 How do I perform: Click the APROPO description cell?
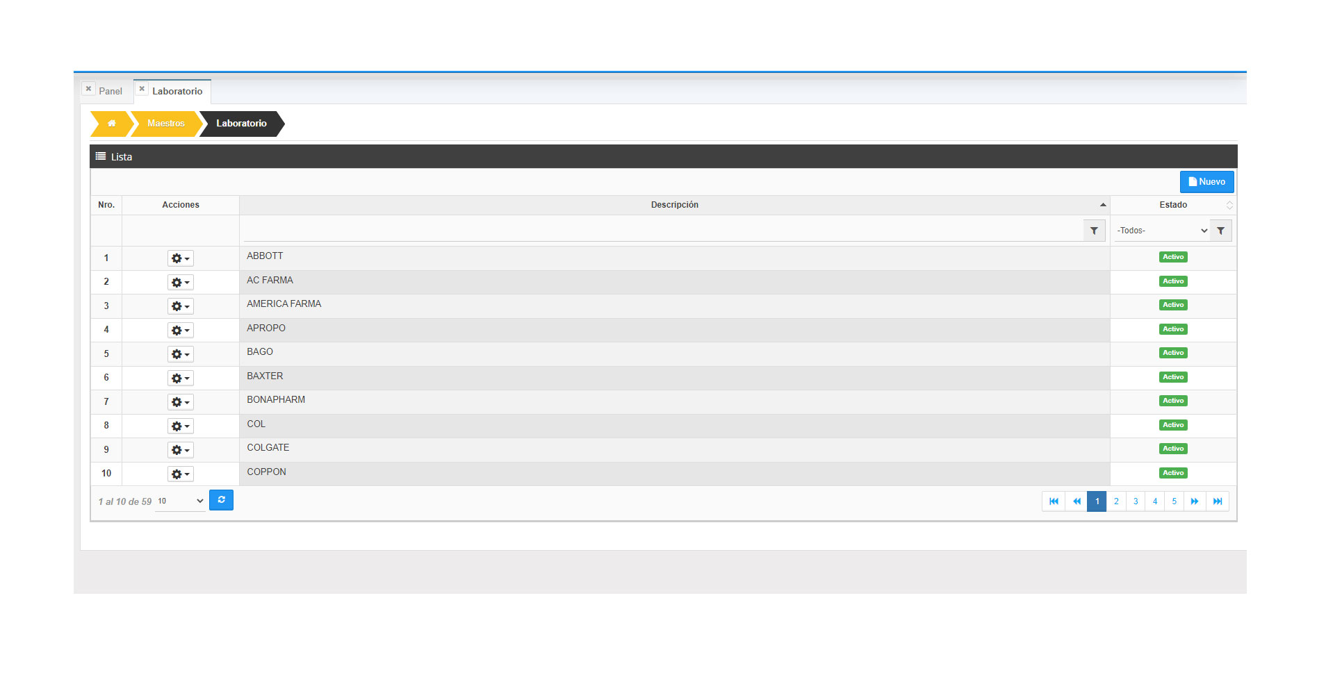(674, 330)
